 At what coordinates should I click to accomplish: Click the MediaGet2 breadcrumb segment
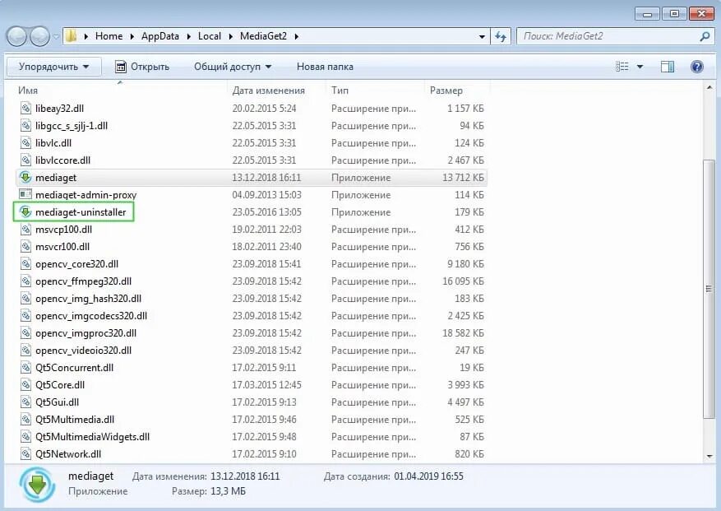(x=263, y=36)
